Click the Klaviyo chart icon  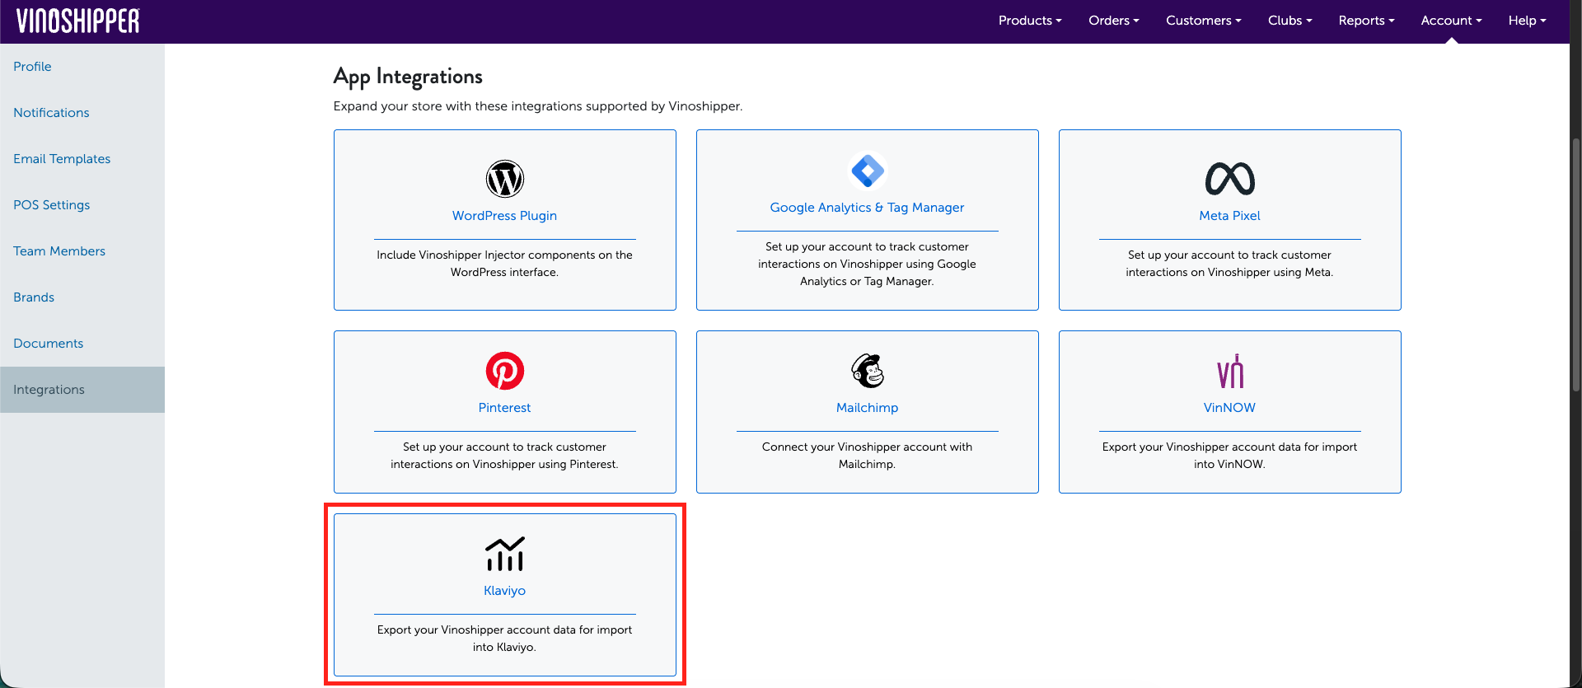[504, 554]
